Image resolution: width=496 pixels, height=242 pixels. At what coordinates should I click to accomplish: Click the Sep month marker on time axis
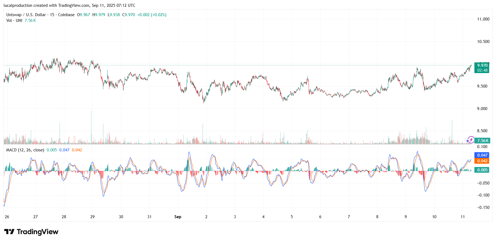point(178,217)
